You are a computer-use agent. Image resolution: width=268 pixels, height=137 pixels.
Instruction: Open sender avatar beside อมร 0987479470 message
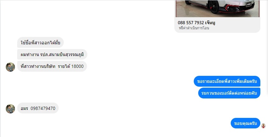point(10,109)
